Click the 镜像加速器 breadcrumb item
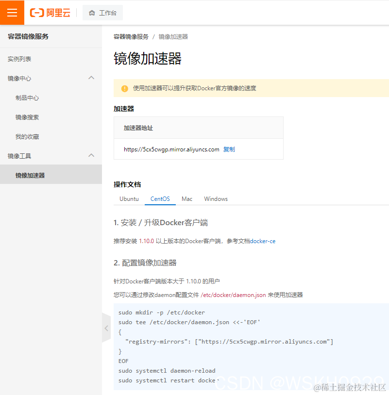The image size is (389, 395). point(173,37)
